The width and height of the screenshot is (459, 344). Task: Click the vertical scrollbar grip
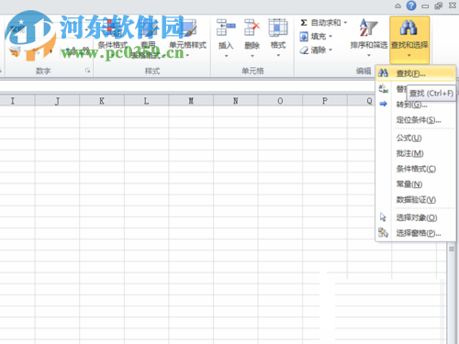tap(452, 249)
